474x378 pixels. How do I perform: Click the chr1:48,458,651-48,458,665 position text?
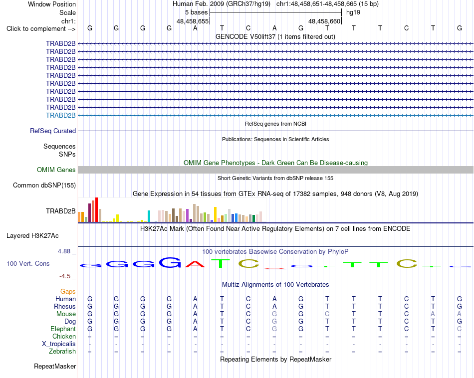pyautogui.click(x=327, y=4)
